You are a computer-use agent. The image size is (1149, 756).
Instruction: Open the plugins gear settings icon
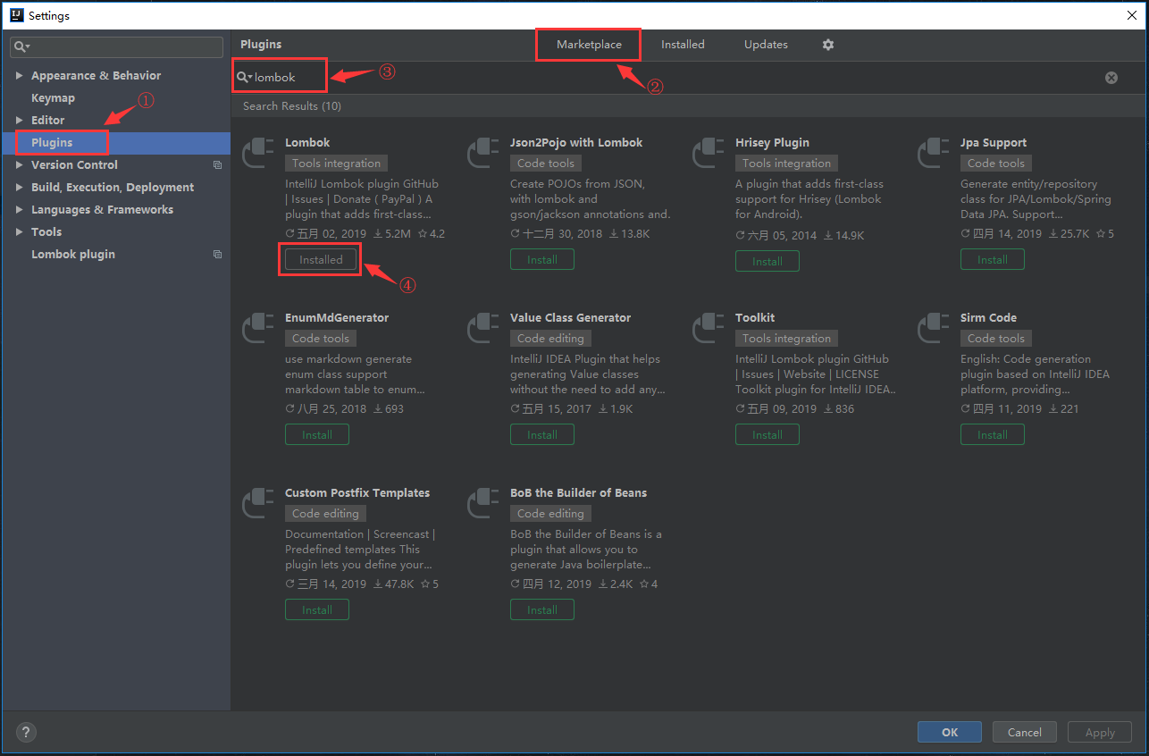point(828,45)
